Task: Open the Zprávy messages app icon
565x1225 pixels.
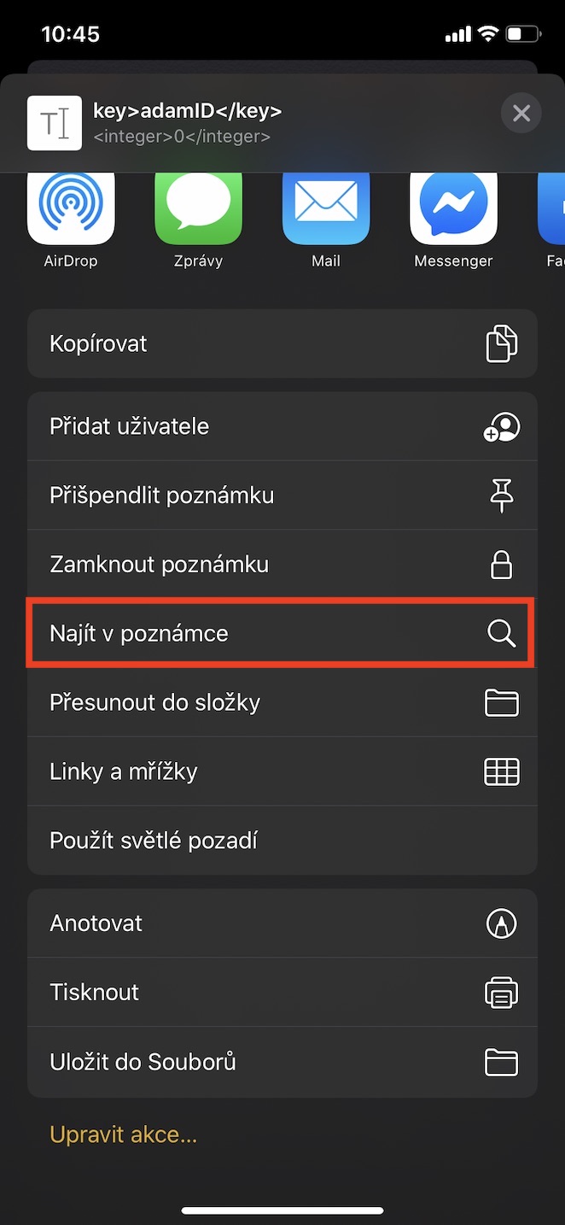Action: (x=198, y=209)
